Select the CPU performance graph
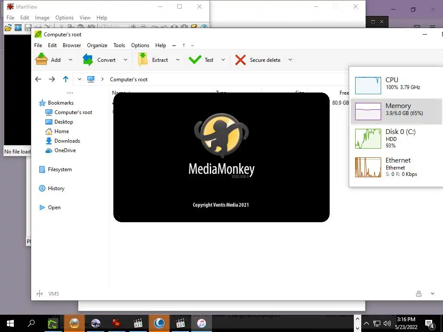Viewport: 443px width, 332px height. pyautogui.click(x=368, y=85)
